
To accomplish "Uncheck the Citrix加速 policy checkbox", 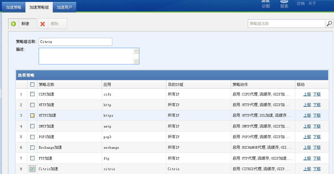I will click(32, 169).
